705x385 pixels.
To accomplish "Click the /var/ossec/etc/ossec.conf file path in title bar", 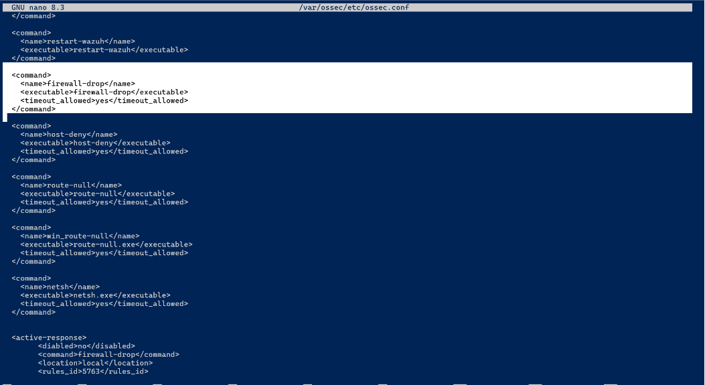I will click(354, 7).
